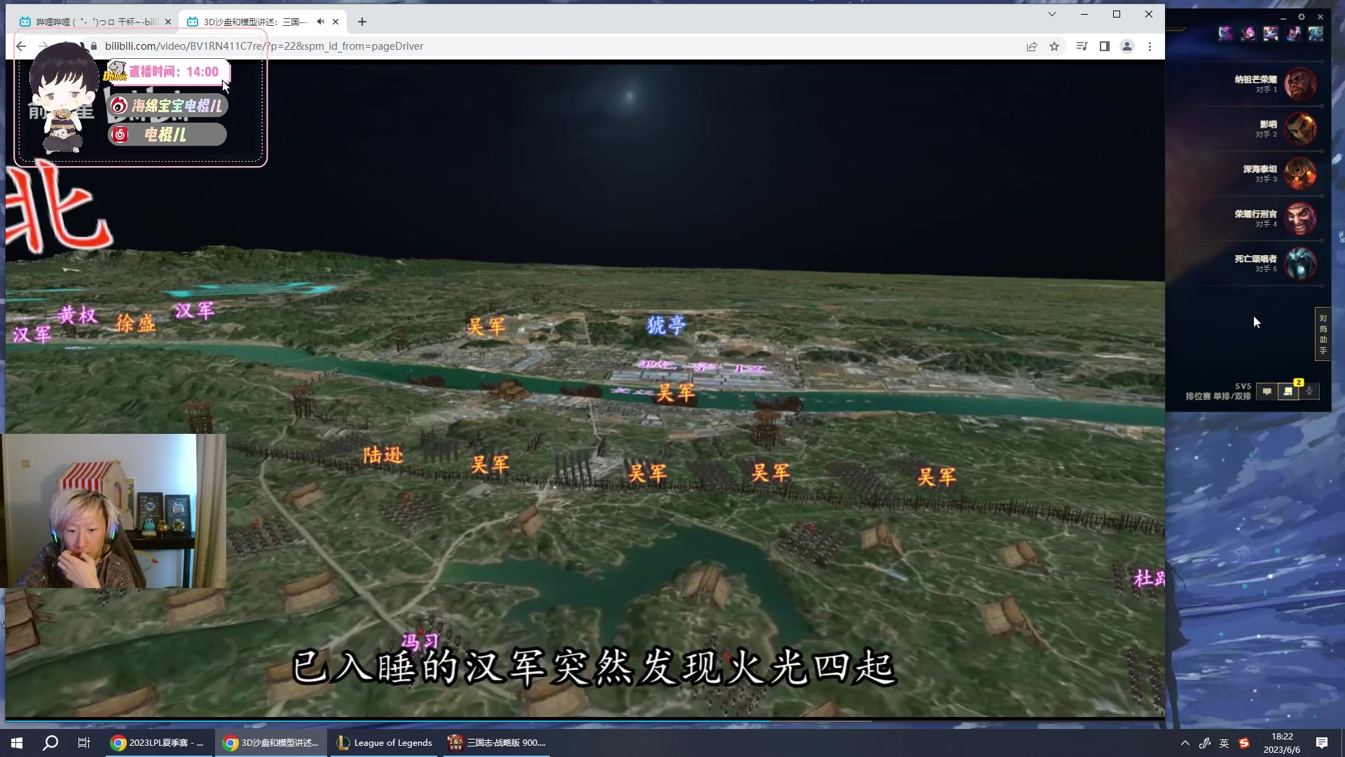The height and width of the screenshot is (757, 1345).
Task: Toggle the League voice microphone
Action: tap(1309, 392)
